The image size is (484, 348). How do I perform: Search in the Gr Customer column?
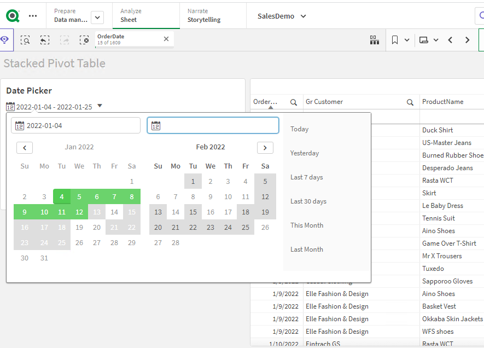point(410,102)
